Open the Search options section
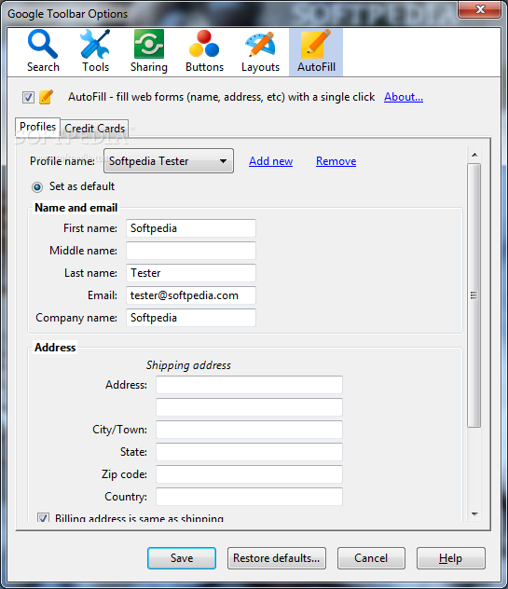Viewport: 508px width, 589px height. [43, 51]
